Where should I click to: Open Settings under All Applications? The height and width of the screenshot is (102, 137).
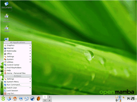tap(18, 57)
